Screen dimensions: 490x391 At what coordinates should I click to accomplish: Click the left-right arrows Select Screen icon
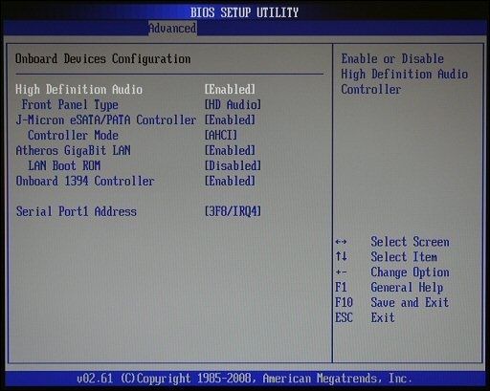tap(341, 242)
